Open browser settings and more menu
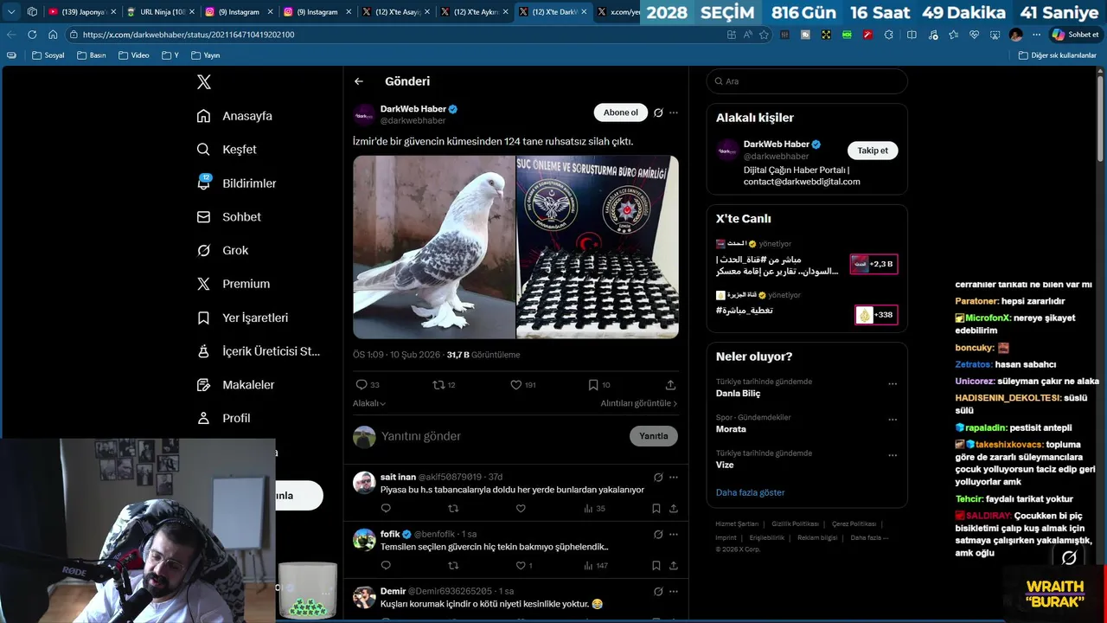This screenshot has height=623, width=1107. point(1036,35)
